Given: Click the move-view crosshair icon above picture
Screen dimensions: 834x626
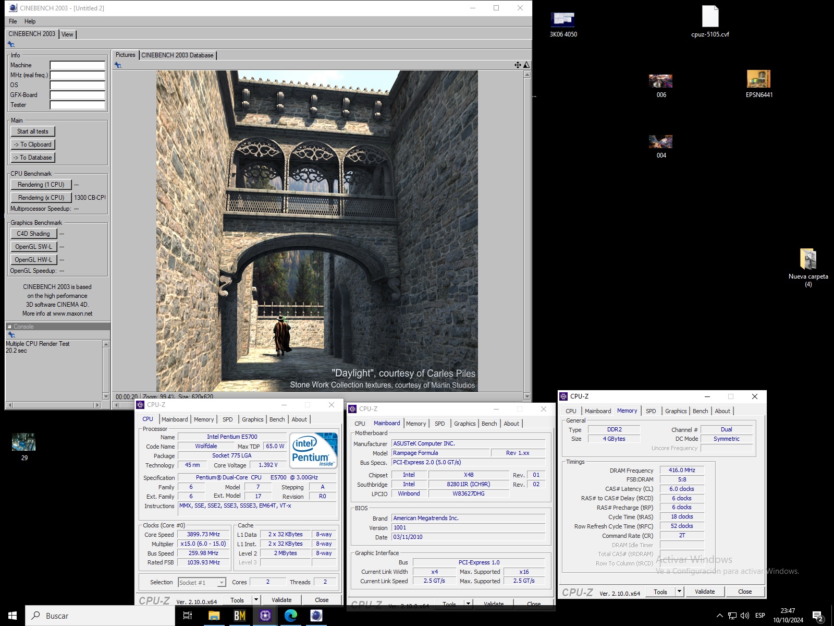Looking at the screenshot, I should point(518,65).
